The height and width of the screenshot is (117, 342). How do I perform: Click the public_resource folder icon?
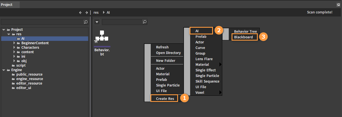pos(14,74)
